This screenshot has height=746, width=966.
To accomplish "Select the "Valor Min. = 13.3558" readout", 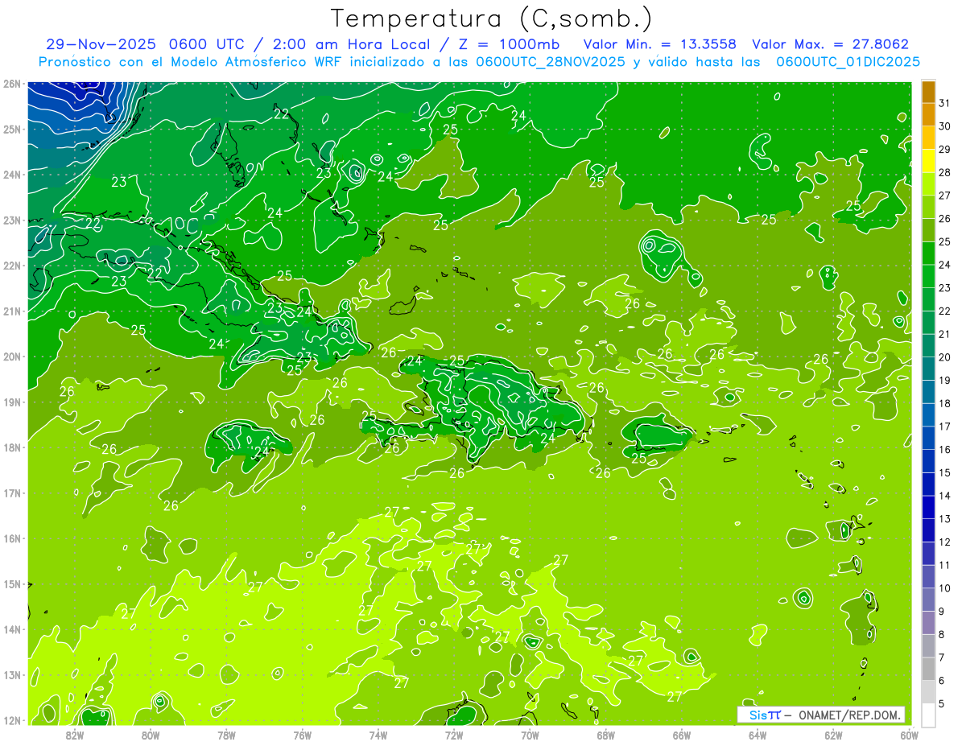I will [660, 44].
